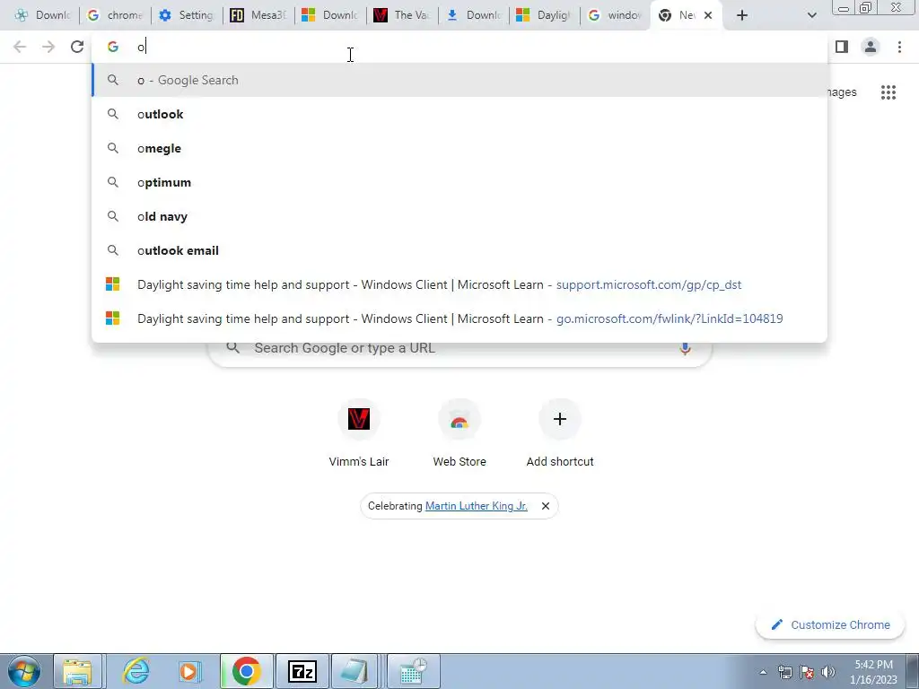
Task: Open the notepad-style taskbar icon
Action: [355, 671]
